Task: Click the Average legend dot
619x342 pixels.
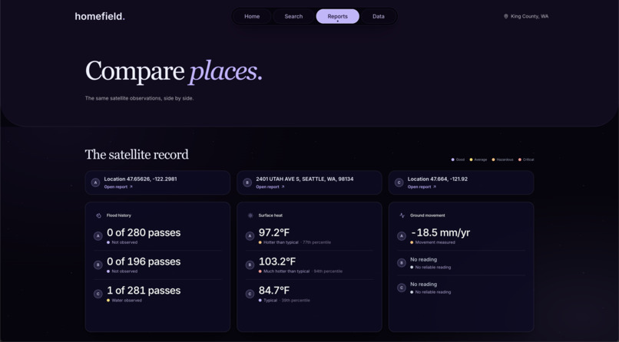Action: point(471,159)
